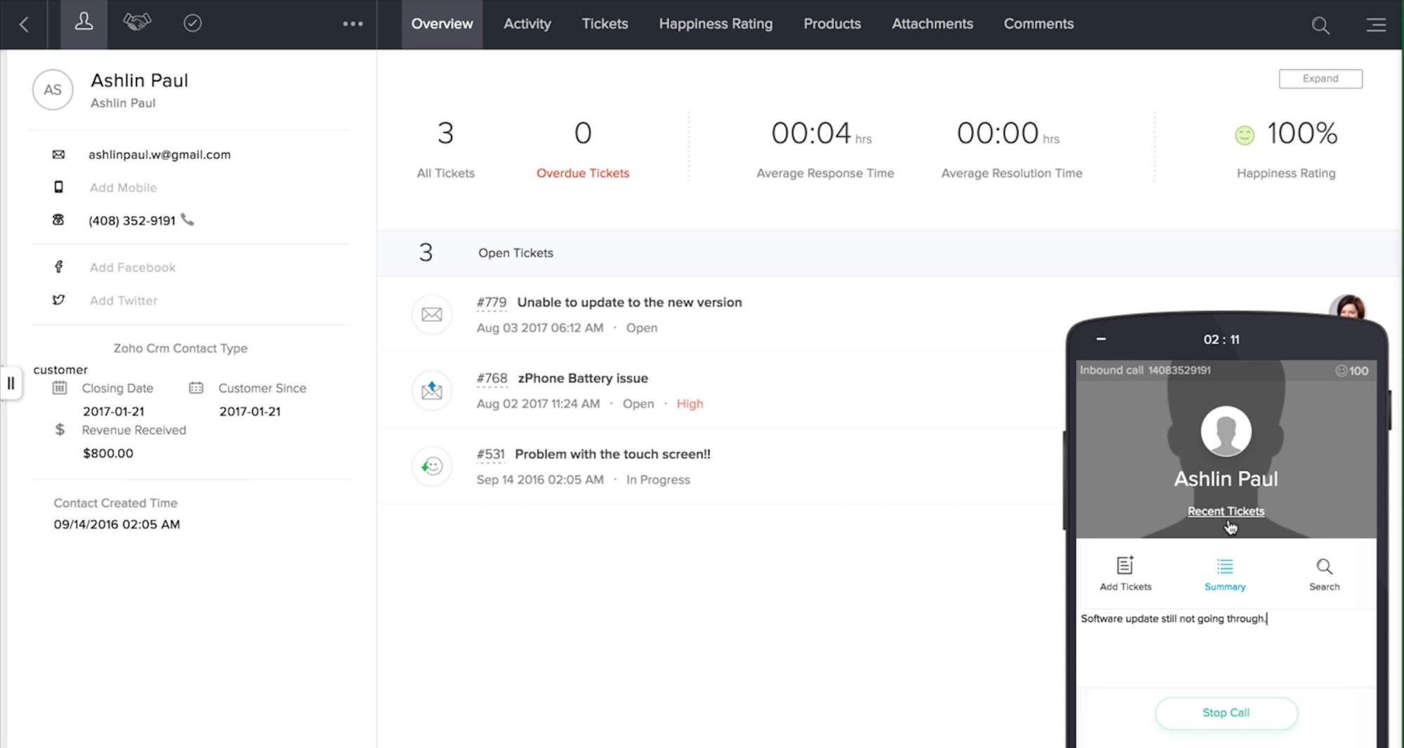Open the three-dots more options menu

click(x=353, y=24)
